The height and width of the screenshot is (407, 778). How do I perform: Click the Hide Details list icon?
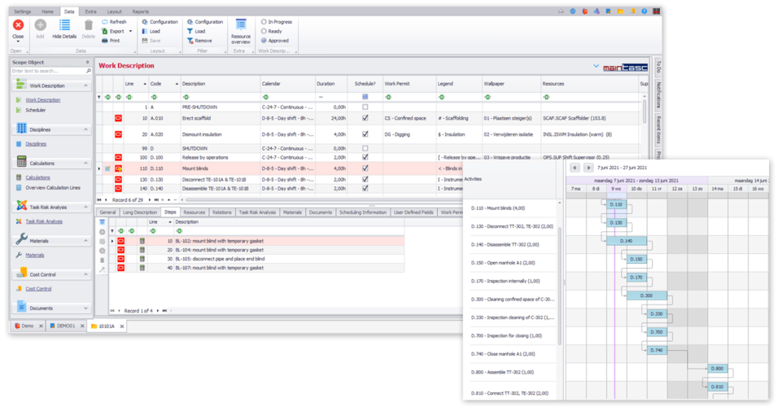pos(64,25)
